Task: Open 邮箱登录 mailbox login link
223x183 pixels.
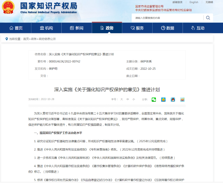Action: (x=178, y=2)
